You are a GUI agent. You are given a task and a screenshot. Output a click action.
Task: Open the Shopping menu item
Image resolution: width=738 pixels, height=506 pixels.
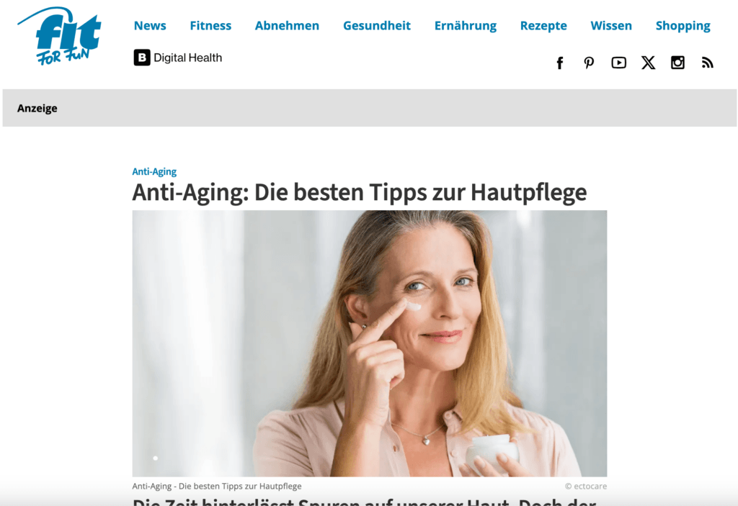(683, 26)
